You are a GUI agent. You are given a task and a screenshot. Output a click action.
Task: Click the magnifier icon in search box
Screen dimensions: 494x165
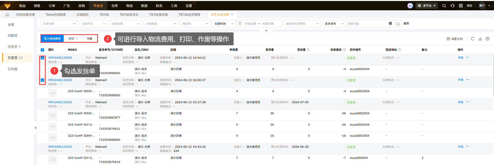[x=398, y=24]
